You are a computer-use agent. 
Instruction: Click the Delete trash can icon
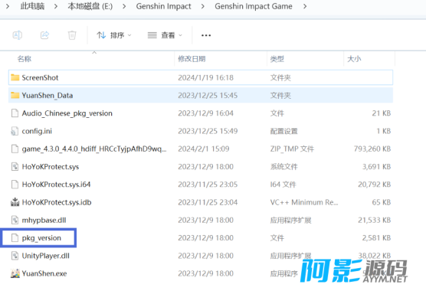(x=72, y=35)
